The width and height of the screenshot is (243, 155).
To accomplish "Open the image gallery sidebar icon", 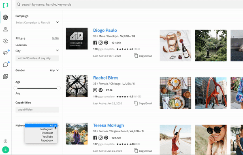I will coord(5,76).
